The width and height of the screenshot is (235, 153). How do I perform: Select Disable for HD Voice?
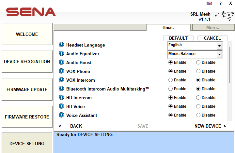coord(198,106)
